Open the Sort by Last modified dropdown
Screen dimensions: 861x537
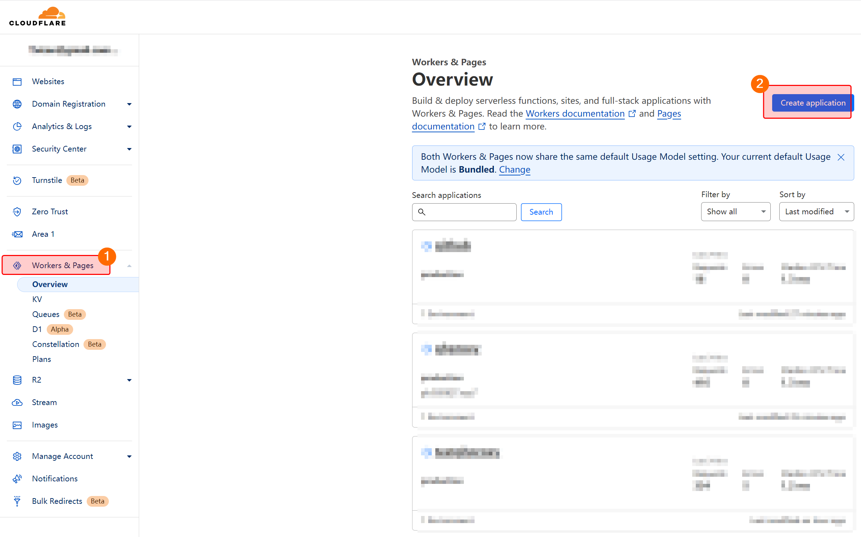[816, 212]
